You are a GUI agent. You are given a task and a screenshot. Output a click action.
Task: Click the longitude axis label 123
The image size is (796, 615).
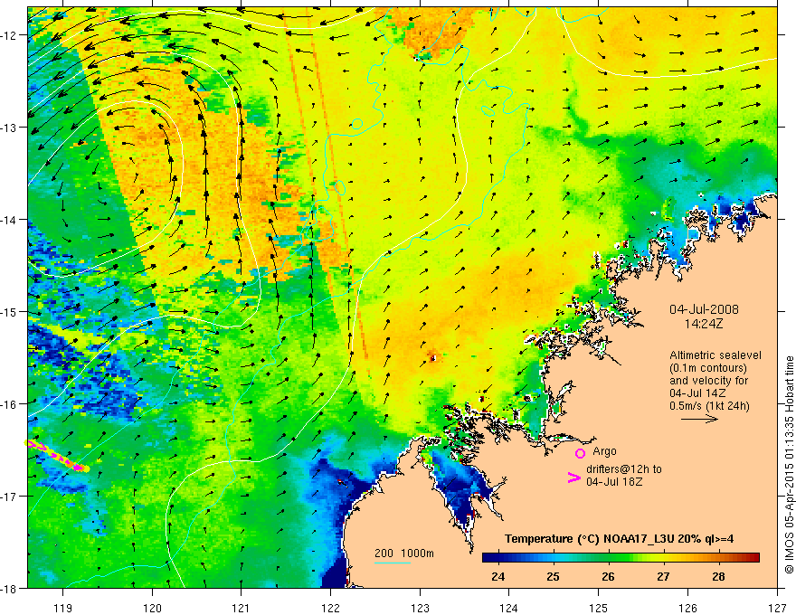point(420,608)
